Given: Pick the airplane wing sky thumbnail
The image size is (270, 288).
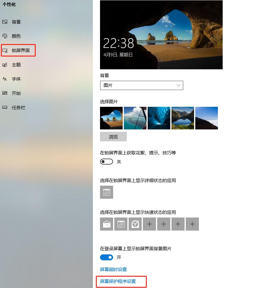Looking at the screenshot, I should point(135,118).
